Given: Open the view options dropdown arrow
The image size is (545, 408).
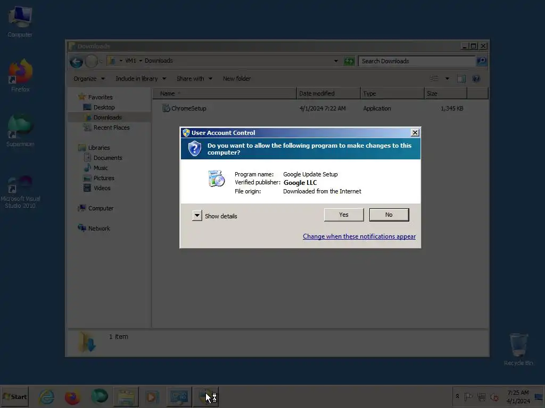Looking at the screenshot, I should [447, 79].
